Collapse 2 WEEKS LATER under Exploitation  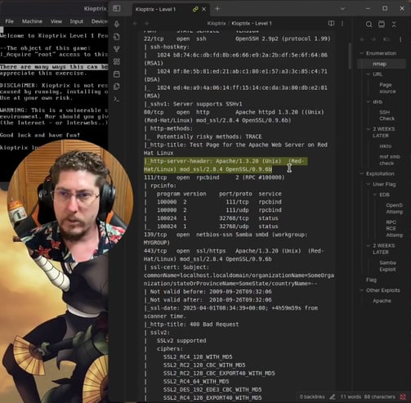click(369, 246)
